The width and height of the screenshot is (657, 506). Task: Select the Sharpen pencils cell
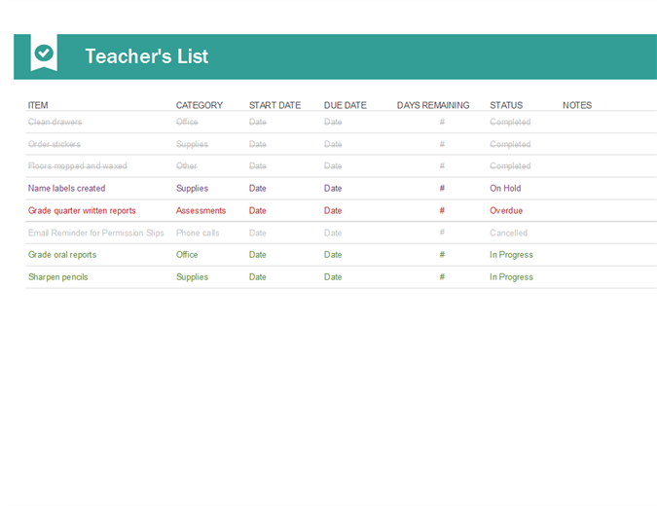pyautogui.click(x=57, y=277)
